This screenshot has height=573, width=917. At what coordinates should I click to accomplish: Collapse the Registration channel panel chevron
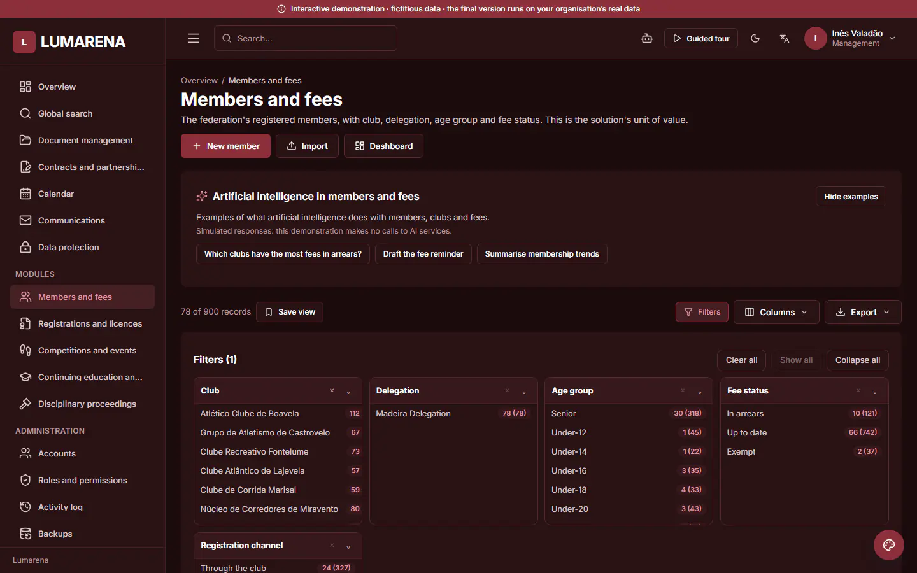point(348,546)
